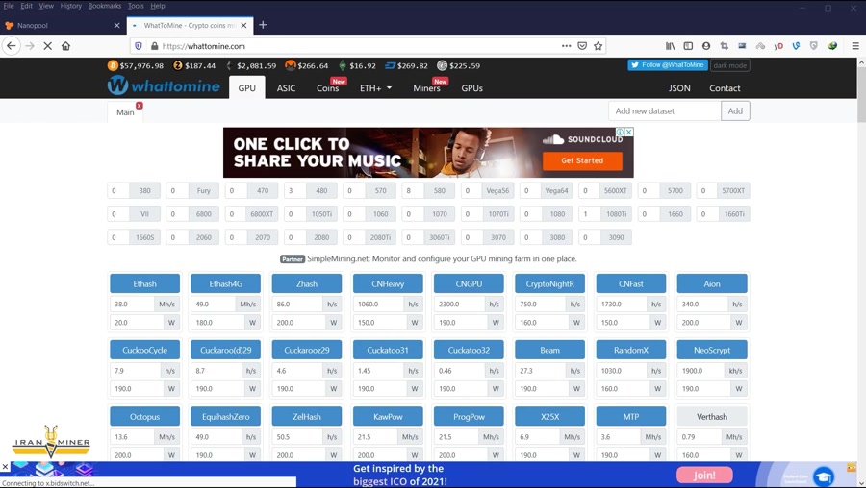
Task: Click the Ethereum price $2,081.59
Action: (x=256, y=65)
